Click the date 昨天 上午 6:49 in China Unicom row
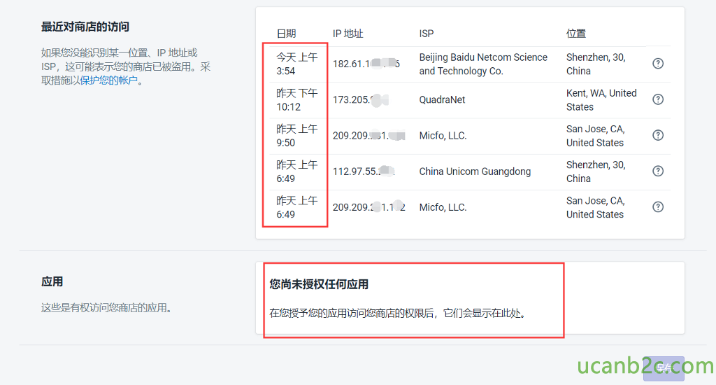 tap(296, 171)
